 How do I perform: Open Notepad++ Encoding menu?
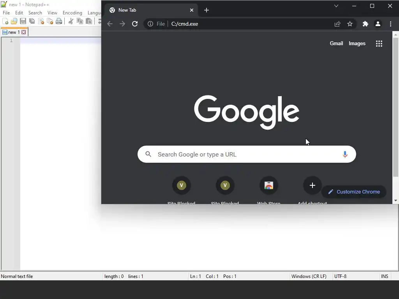(72, 13)
